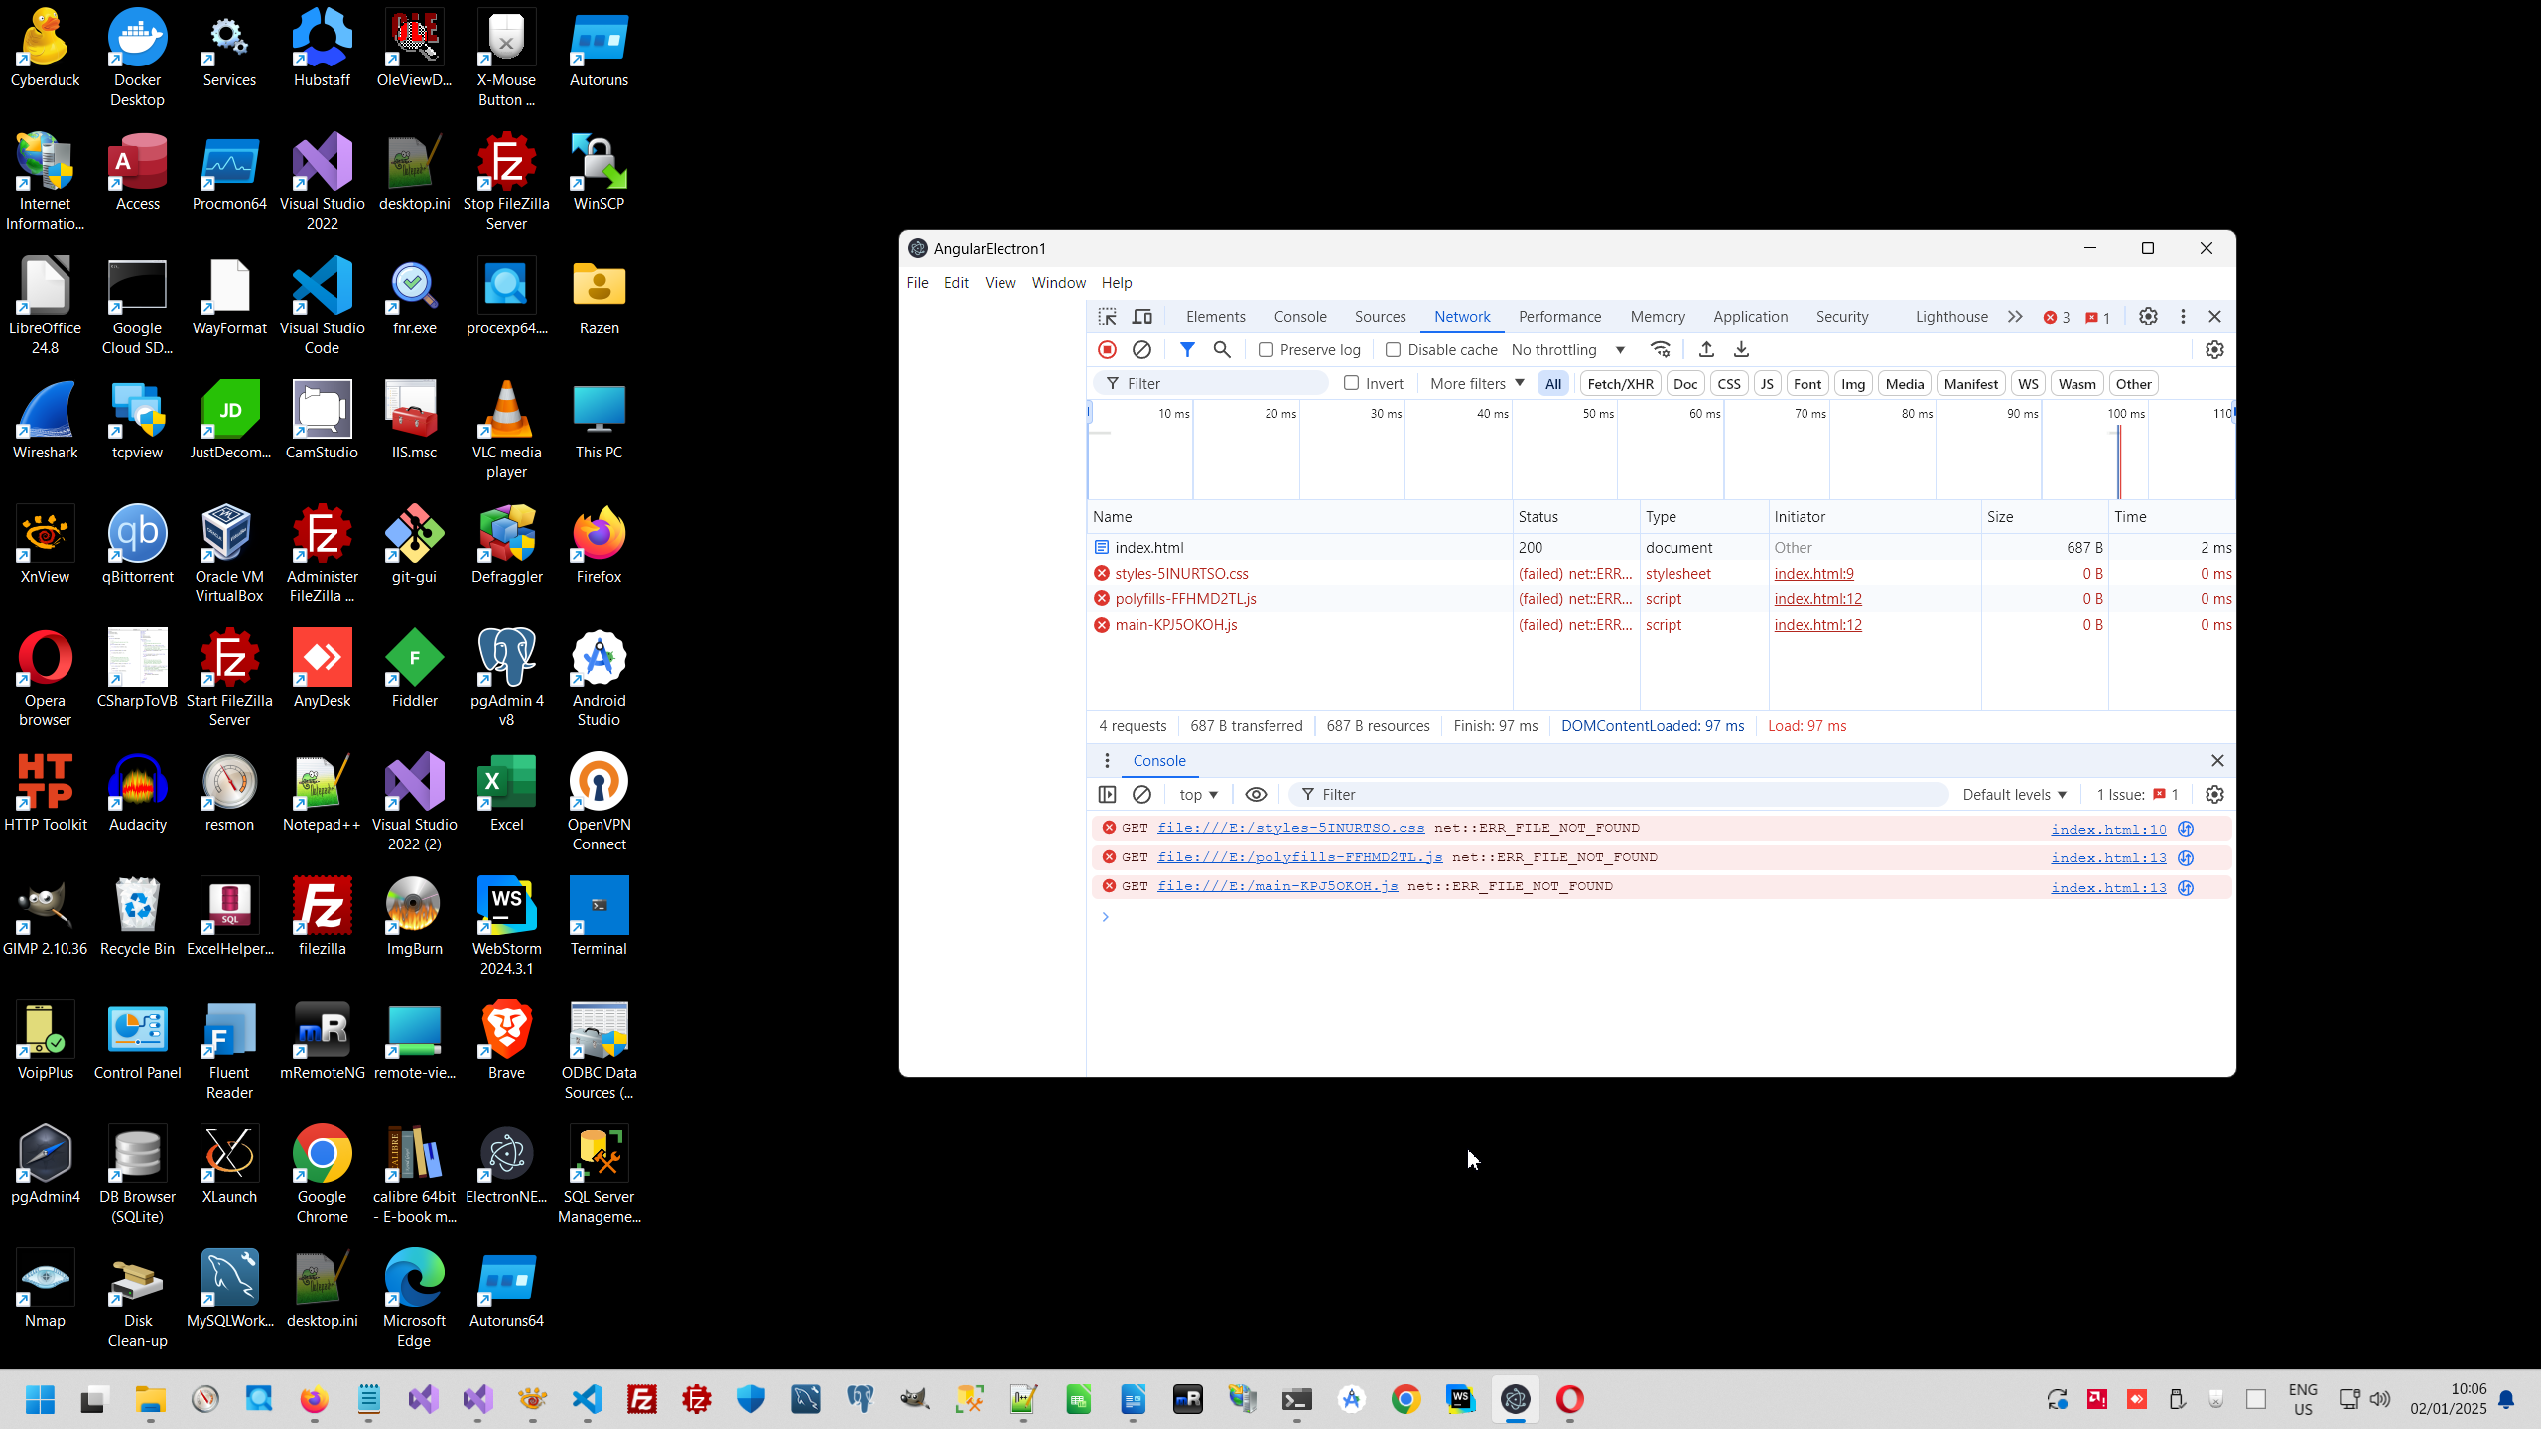Enable the Preserve log checkbox
The height and width of the screenshot is (1429, 2541).
point(1266,349)
